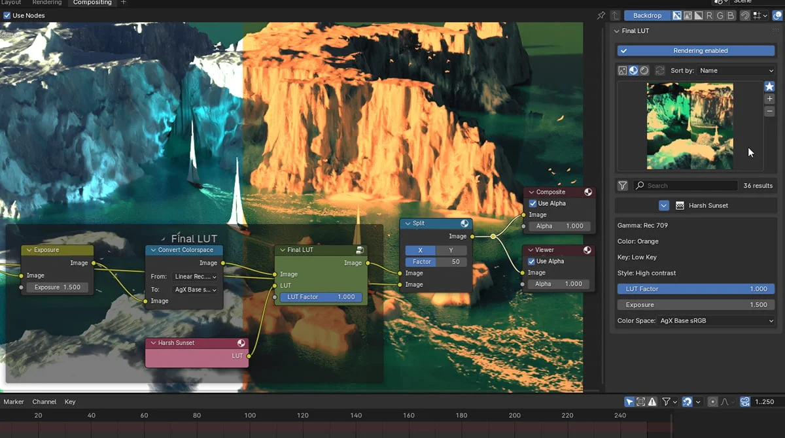Adjust the LUT Factor slider on Final LUT node

[320, 297]
